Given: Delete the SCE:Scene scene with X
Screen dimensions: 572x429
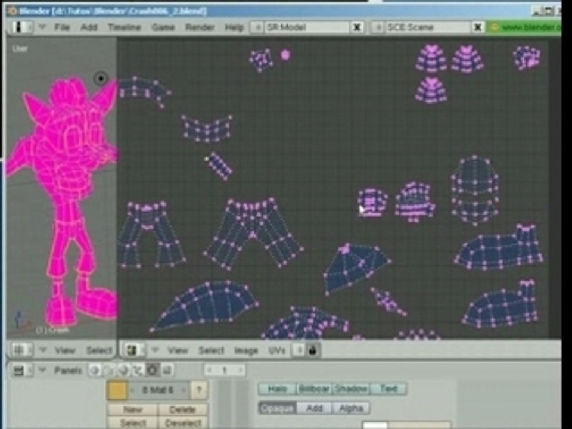Looking at the screenshot, I should pyautogui.click(x=478, y=27).
